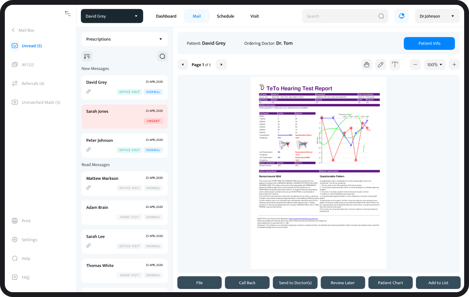
Task: Click attachment icon on David Grey message
Action: (x=88, y=92)
